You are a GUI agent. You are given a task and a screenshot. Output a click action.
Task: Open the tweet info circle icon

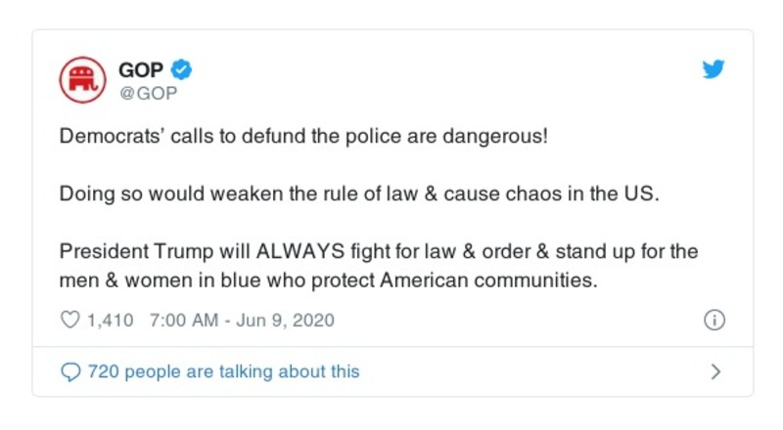click(714, 320)
